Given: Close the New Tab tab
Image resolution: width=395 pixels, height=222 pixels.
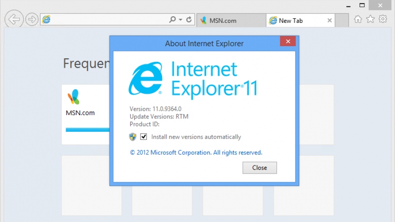Looking at the screenshot, I should tap(330, 20).
